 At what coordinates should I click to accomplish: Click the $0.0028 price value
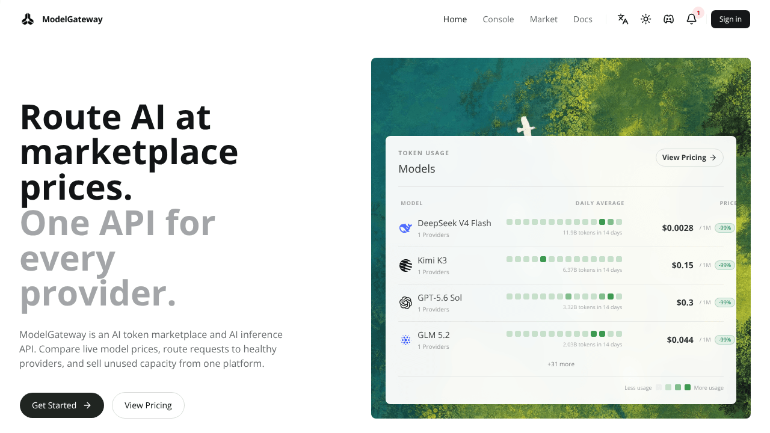click(677, 228)
